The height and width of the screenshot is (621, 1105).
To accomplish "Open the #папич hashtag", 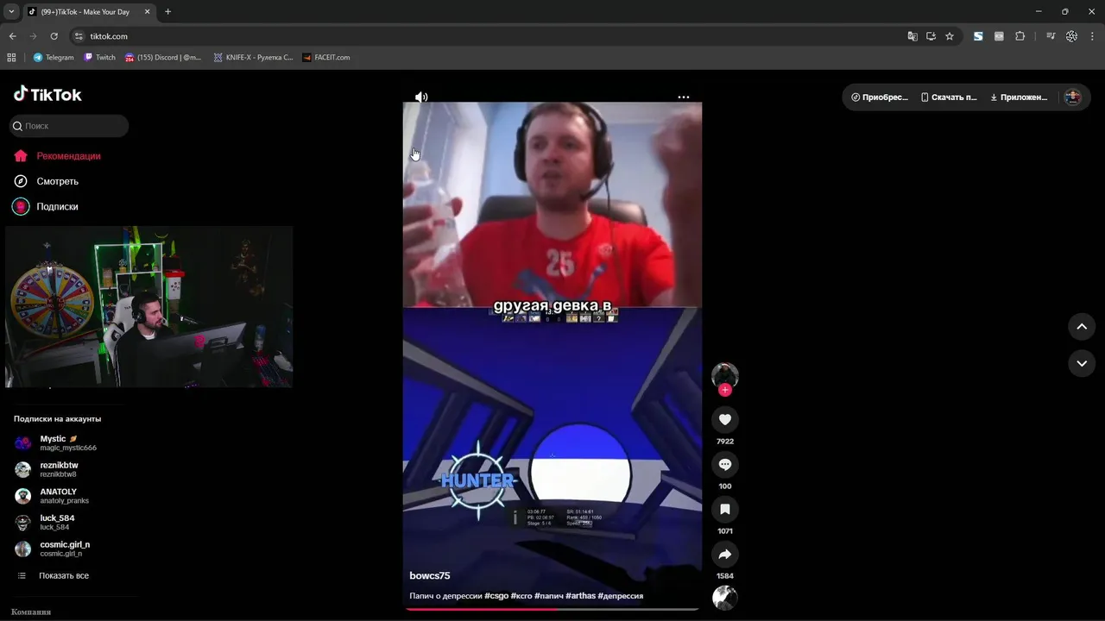I will point(549,596).
